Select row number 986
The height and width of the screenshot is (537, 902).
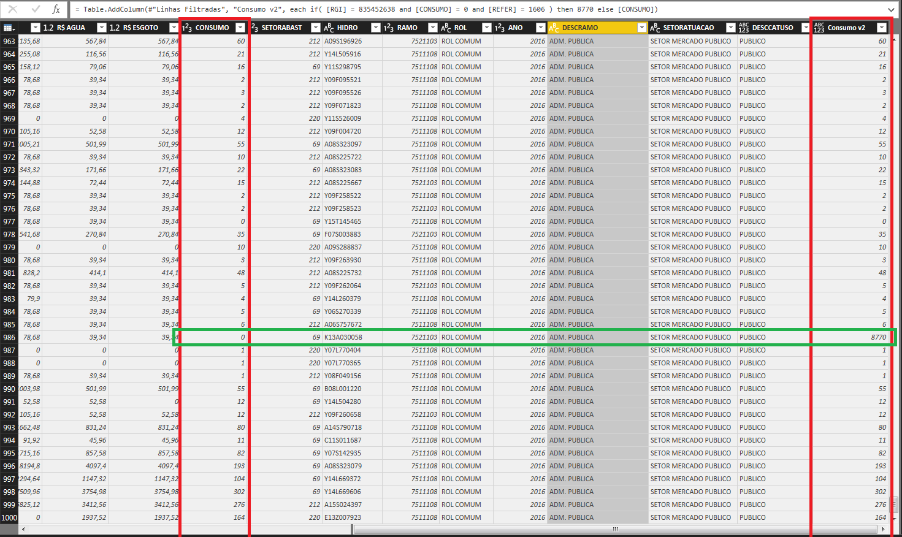[9, 337]
